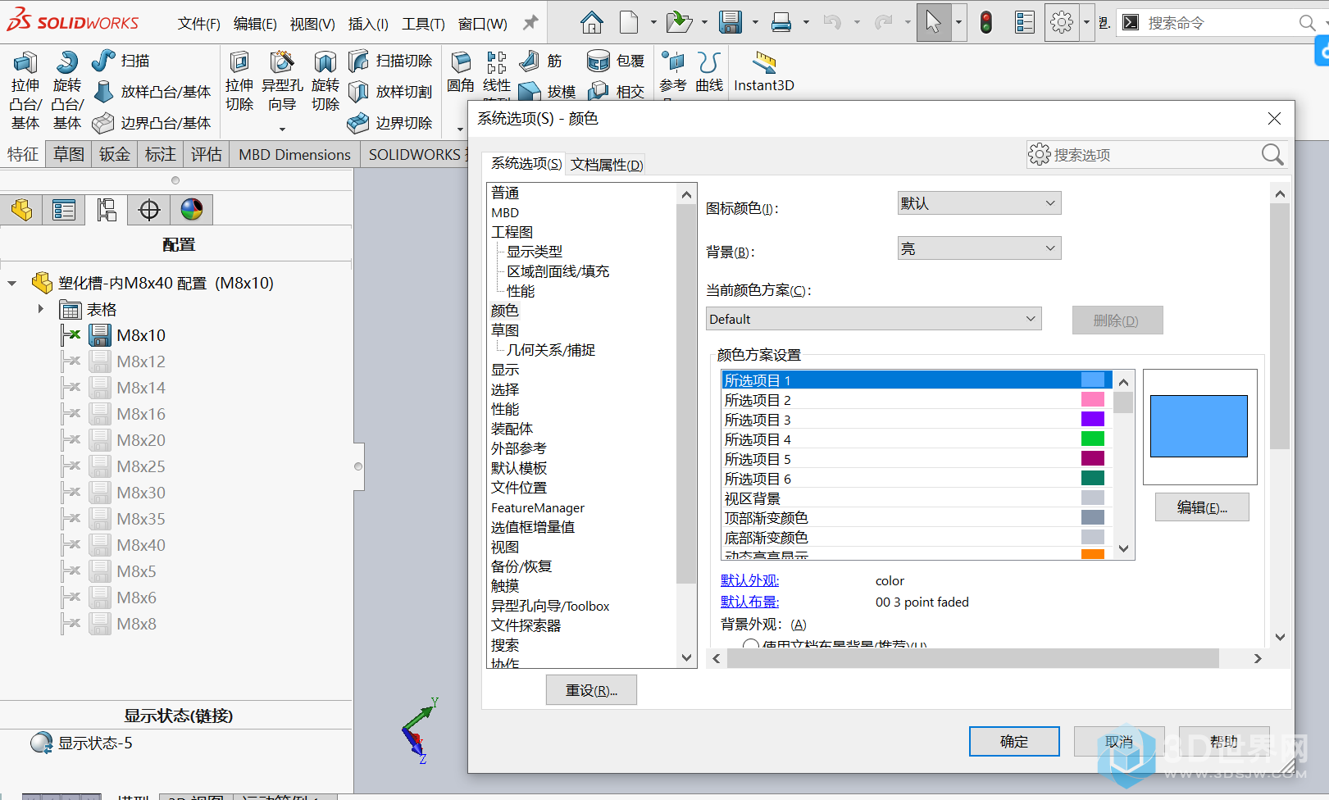Open the dropdown arrow next to Options gear

1086,22
